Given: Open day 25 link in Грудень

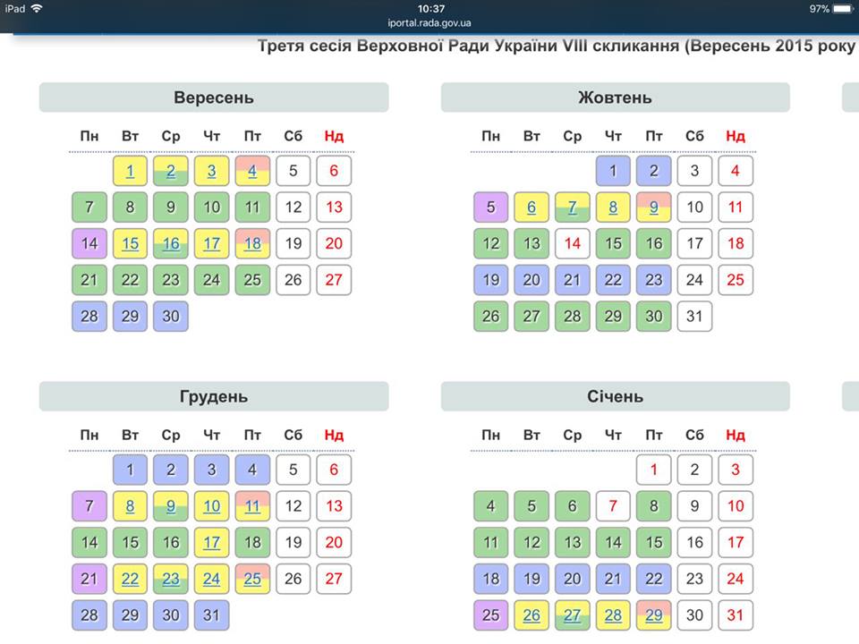Looking at the screenshot, I should pyautogui.click(x=252, y=579).
